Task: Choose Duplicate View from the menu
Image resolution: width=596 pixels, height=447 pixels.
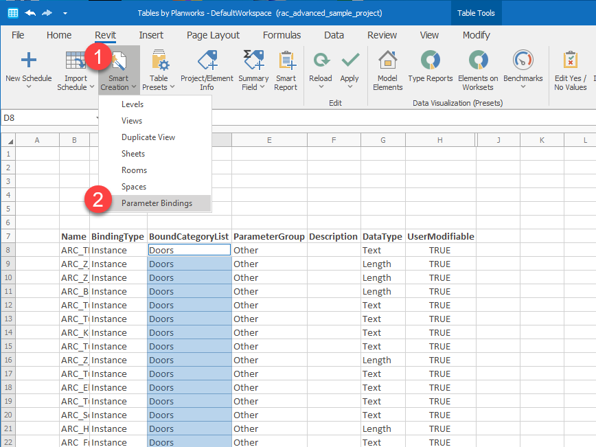Action: point(154,137)
